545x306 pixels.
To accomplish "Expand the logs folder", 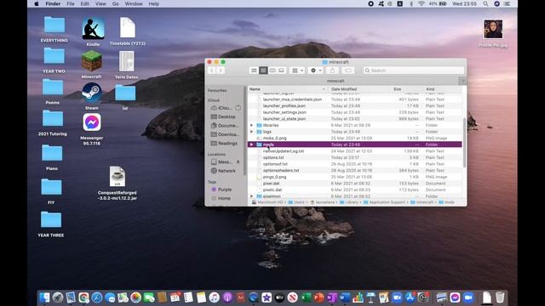I will coord(252,132).
